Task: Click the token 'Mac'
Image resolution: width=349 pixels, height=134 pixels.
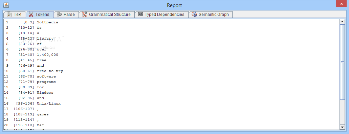Action: pos(40,125)
